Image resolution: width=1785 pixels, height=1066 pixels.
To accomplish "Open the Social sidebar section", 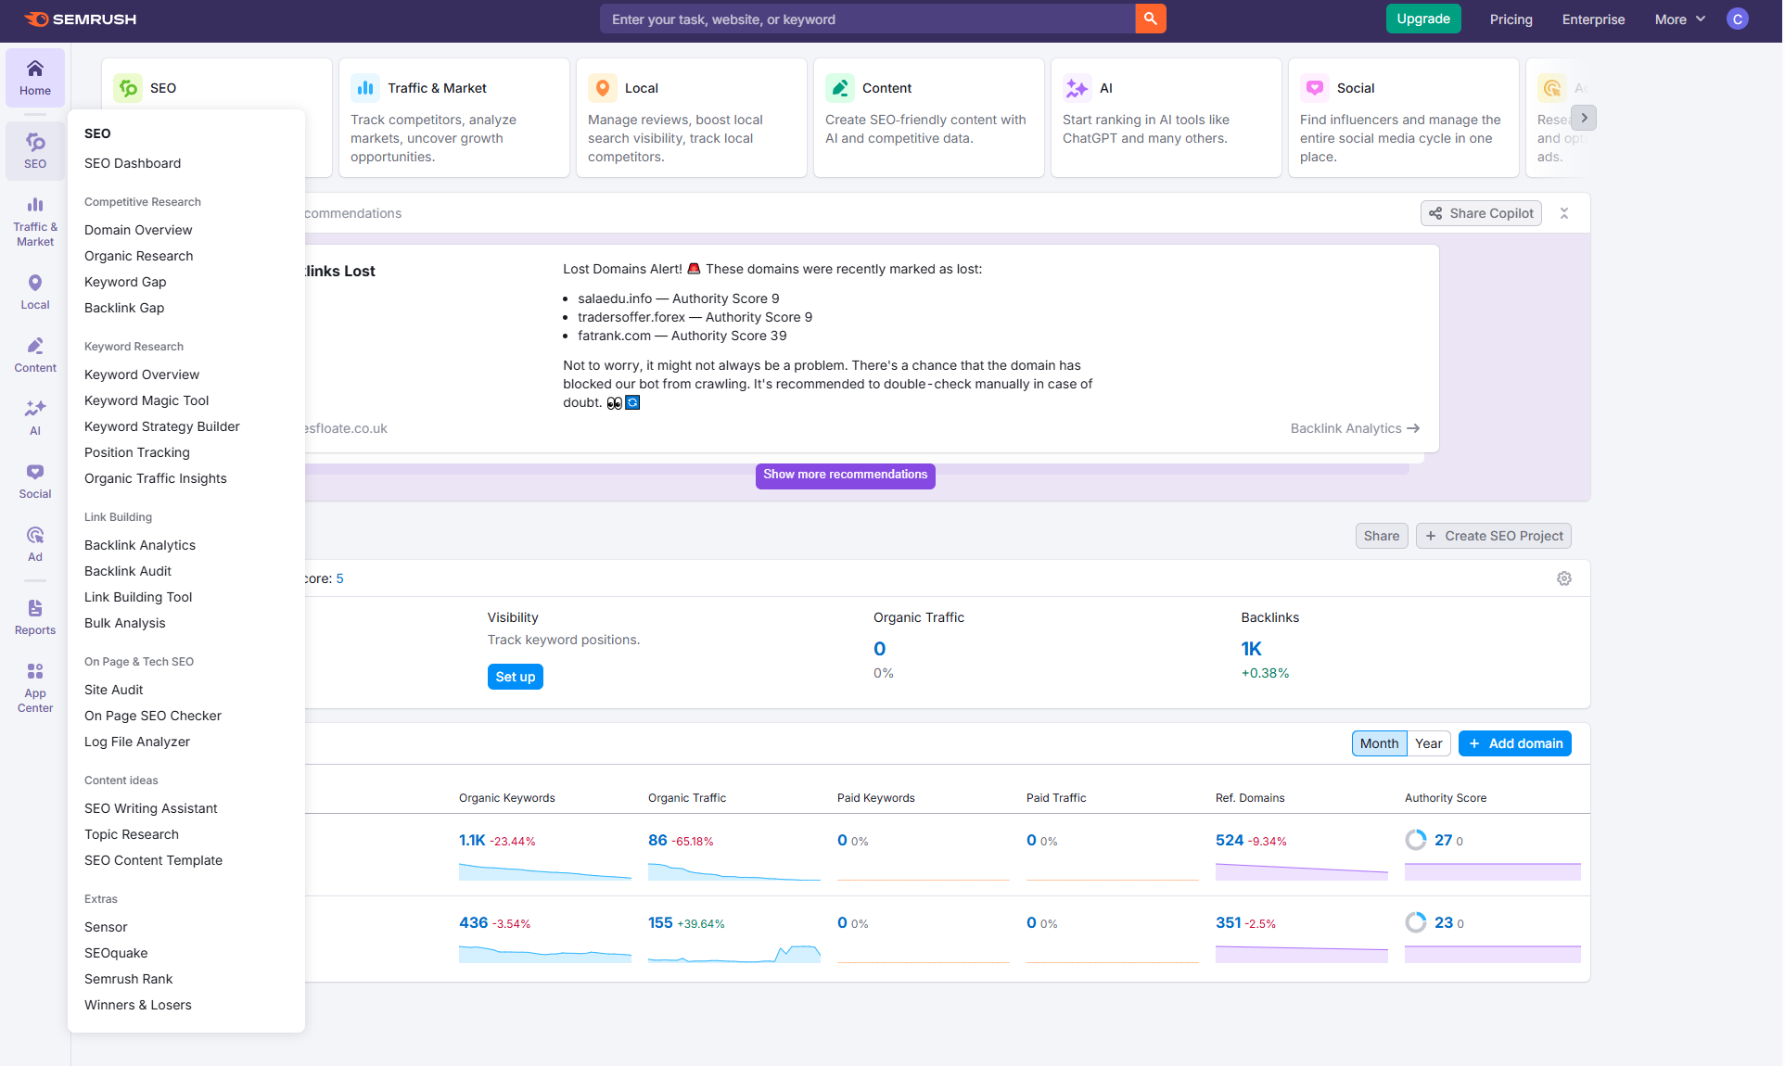I will pos(35,481).
